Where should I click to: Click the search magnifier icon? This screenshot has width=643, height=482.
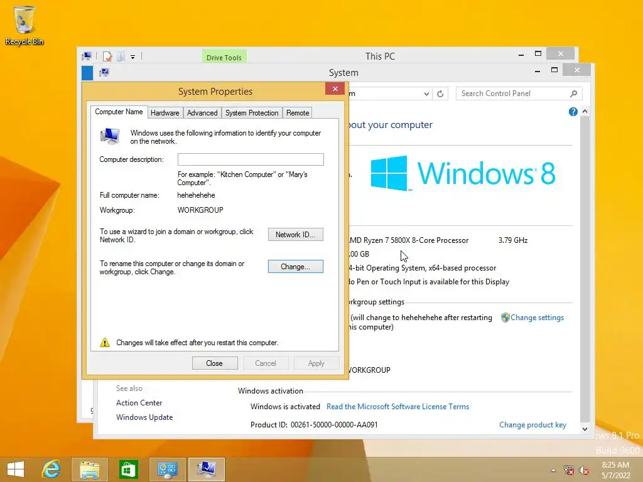point(574,94)
